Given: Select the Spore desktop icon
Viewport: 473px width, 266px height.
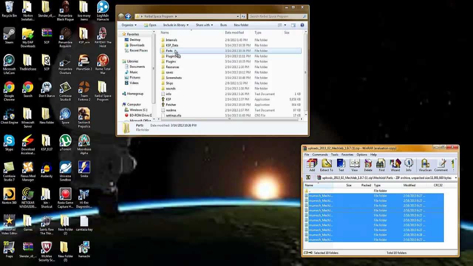Looking at the screenshot, I should click(65, 116).
